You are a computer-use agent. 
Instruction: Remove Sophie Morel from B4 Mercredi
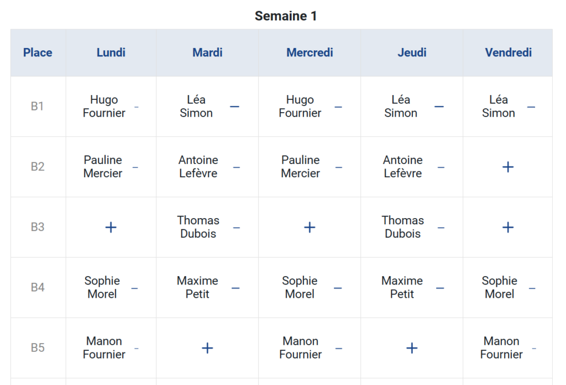pyautogui.click(x=338, y=287)
